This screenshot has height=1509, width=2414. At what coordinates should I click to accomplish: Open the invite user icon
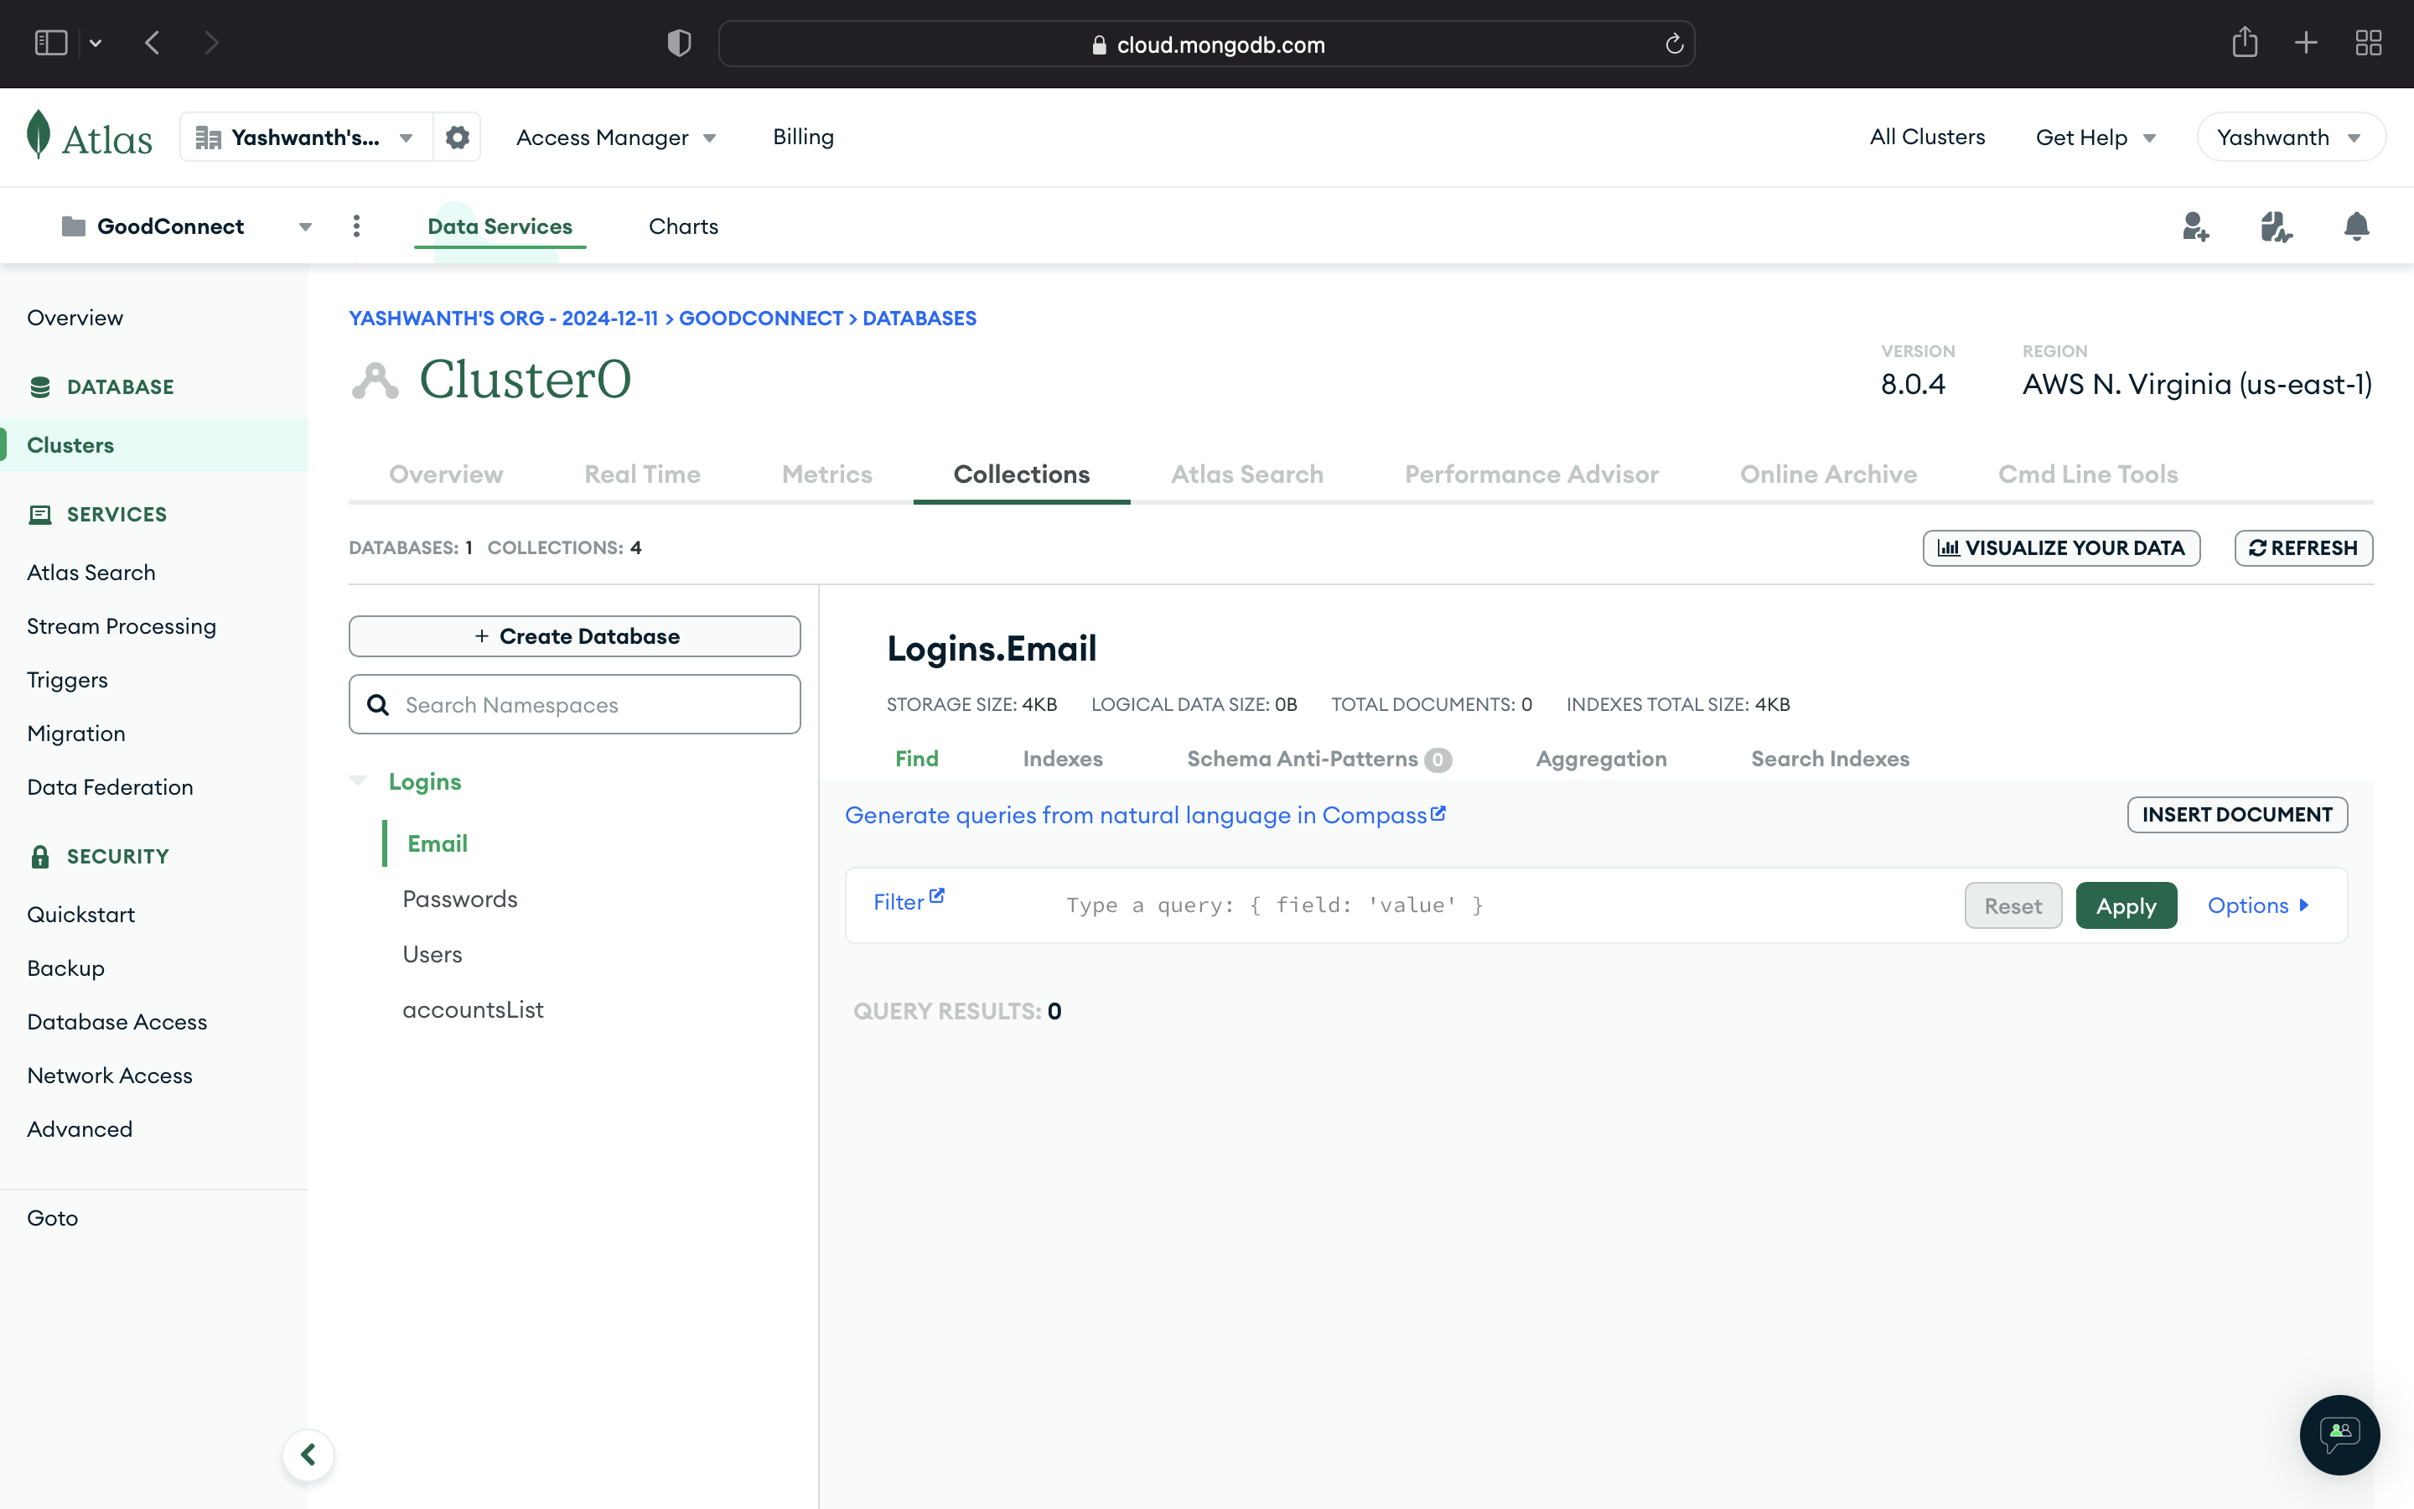[x=2194, y=226]
